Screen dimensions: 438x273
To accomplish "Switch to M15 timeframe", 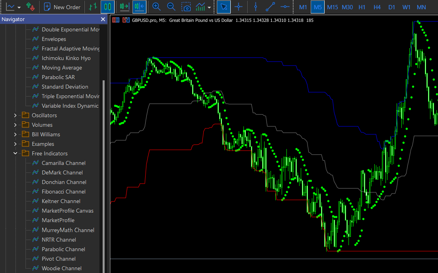I will [333, 7].
